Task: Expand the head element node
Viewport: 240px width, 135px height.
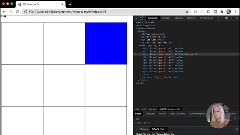Action: (137, 28)
